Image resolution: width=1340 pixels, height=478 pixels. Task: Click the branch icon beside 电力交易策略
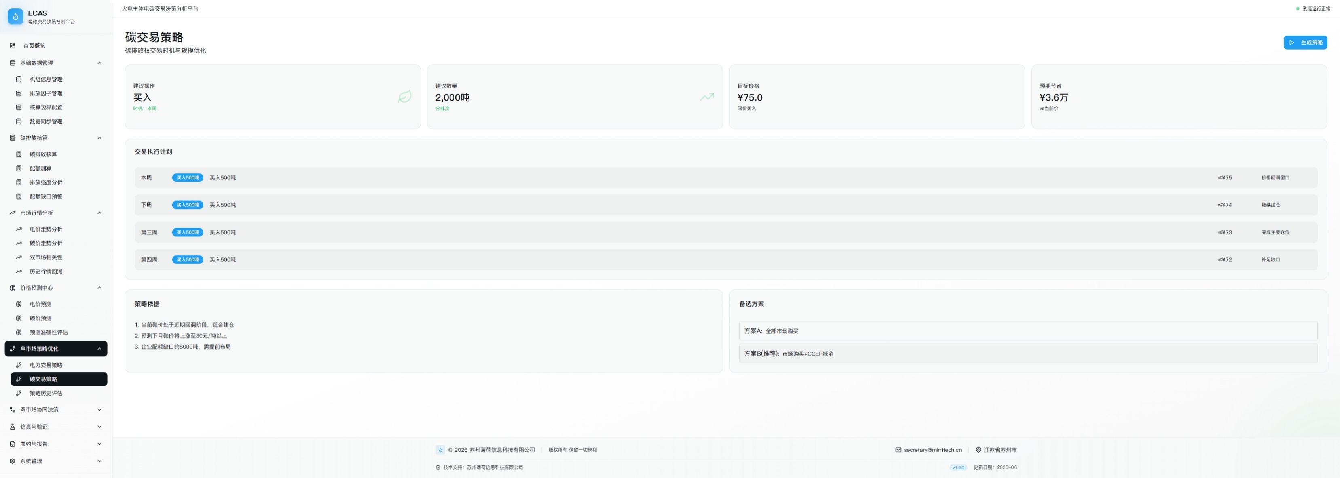coord(19,365)
